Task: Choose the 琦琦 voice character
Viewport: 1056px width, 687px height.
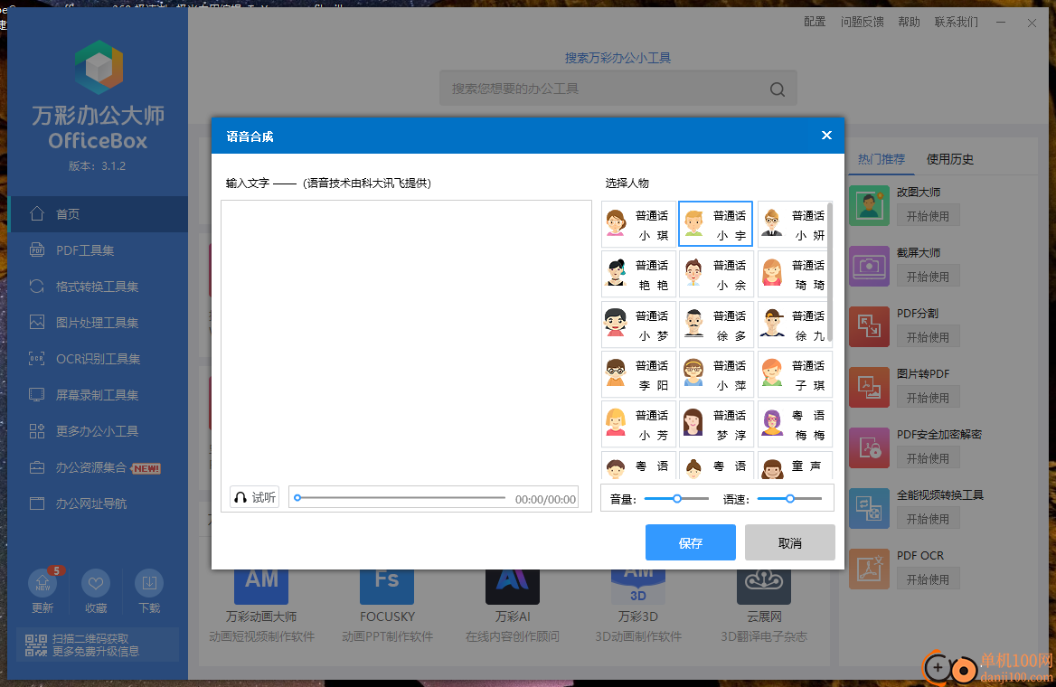Action: (793, 274)
